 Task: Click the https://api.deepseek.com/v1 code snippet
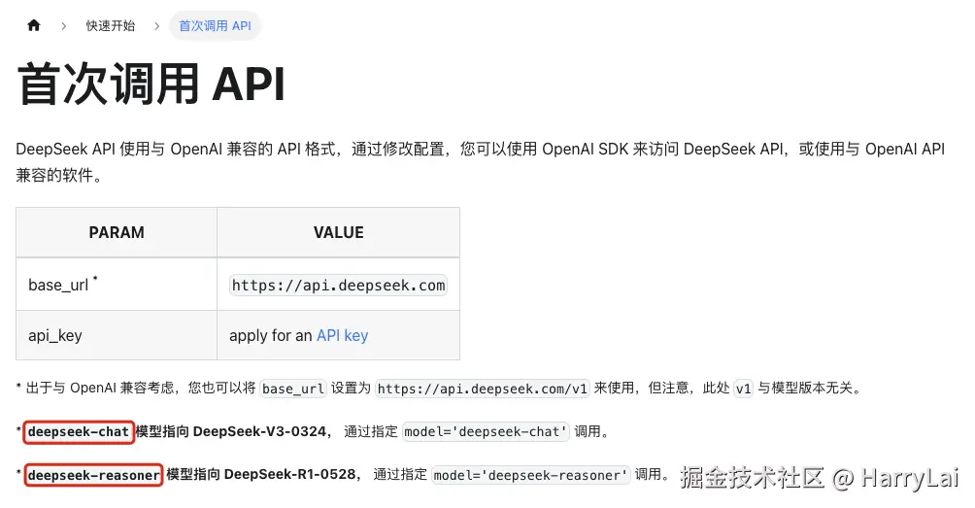pos(482,389)
